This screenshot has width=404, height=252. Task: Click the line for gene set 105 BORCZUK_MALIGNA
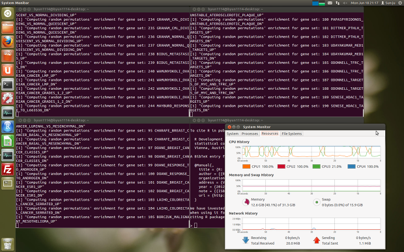pos(102,217)
